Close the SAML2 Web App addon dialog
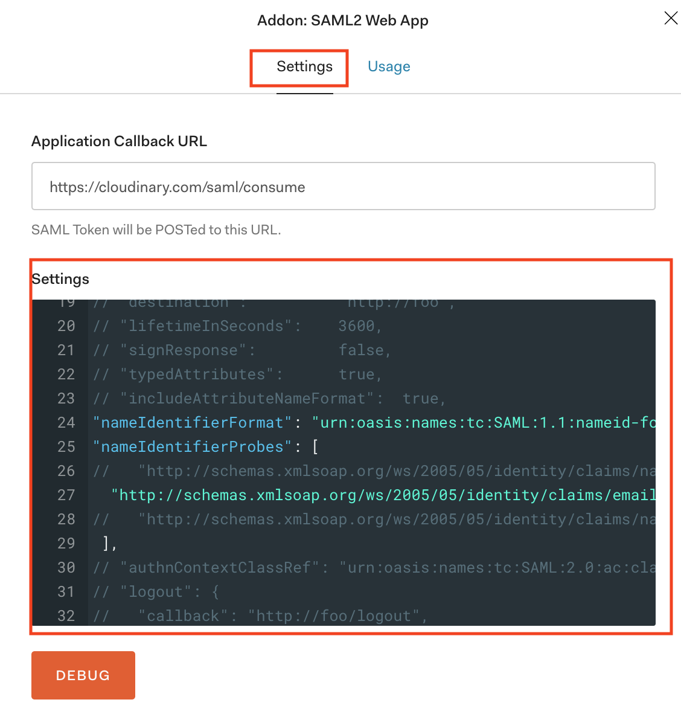This screenshot has width=681, height=714. pos(671,18)
